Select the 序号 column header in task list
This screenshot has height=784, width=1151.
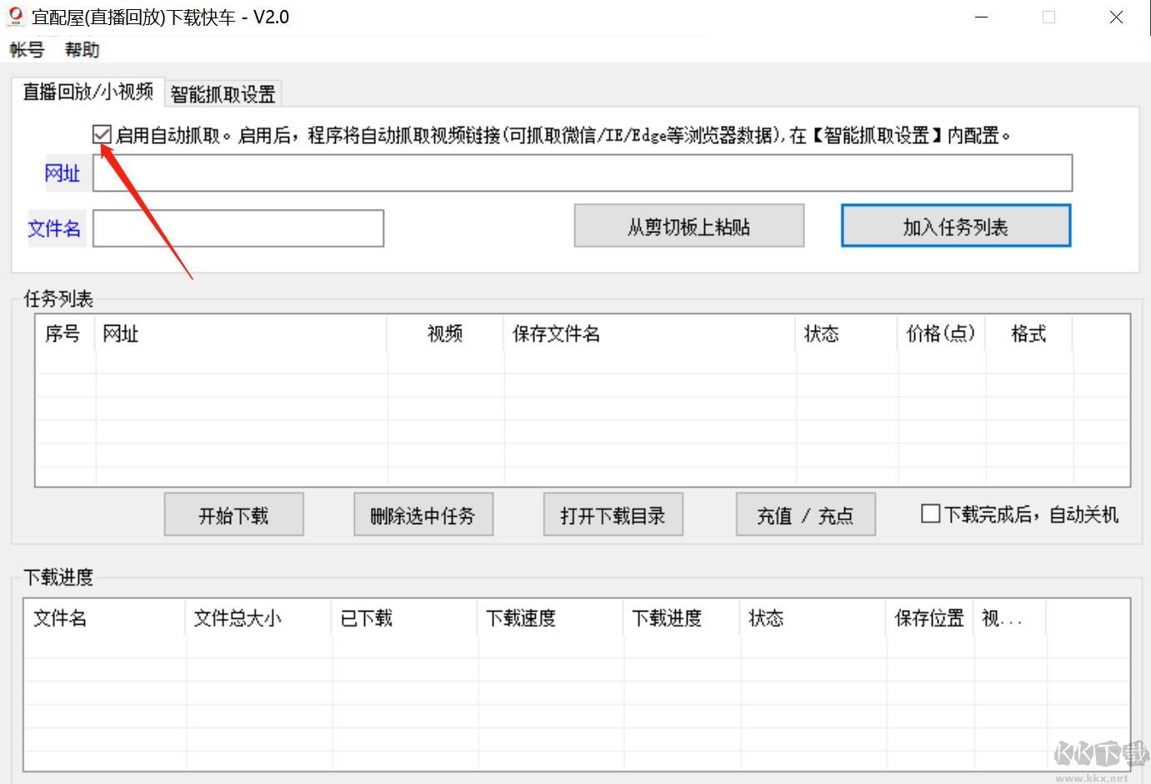63,334
